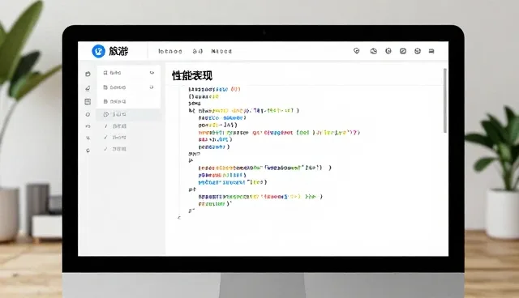Select the topmost box-shaped icon in the left rail
Image resolution: width=519 pixels, height=298 pixels.
click(x=88, y=74)
